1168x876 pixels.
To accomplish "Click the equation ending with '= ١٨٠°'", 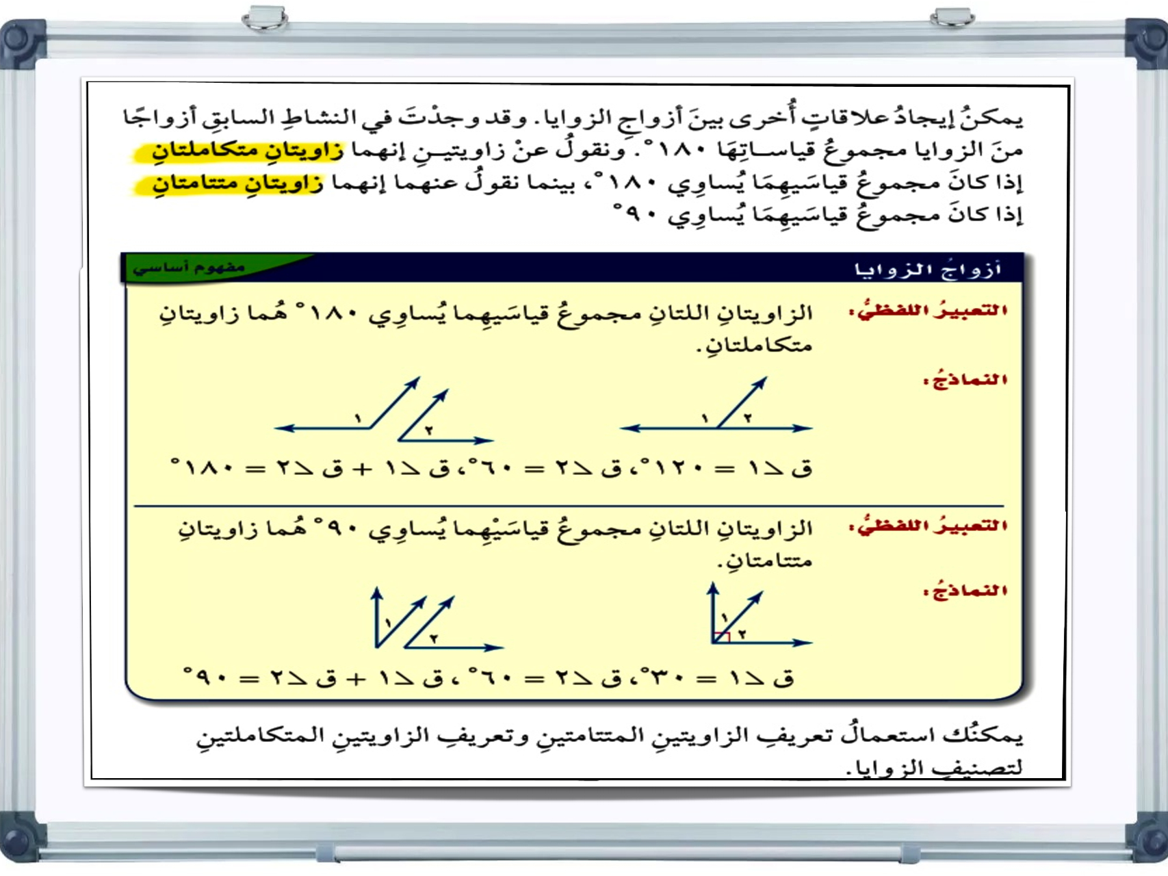I will click(490, 469).
